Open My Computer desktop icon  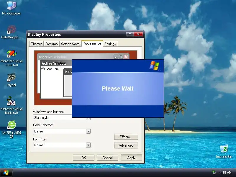pyautogui.click(x=12, y=8)
